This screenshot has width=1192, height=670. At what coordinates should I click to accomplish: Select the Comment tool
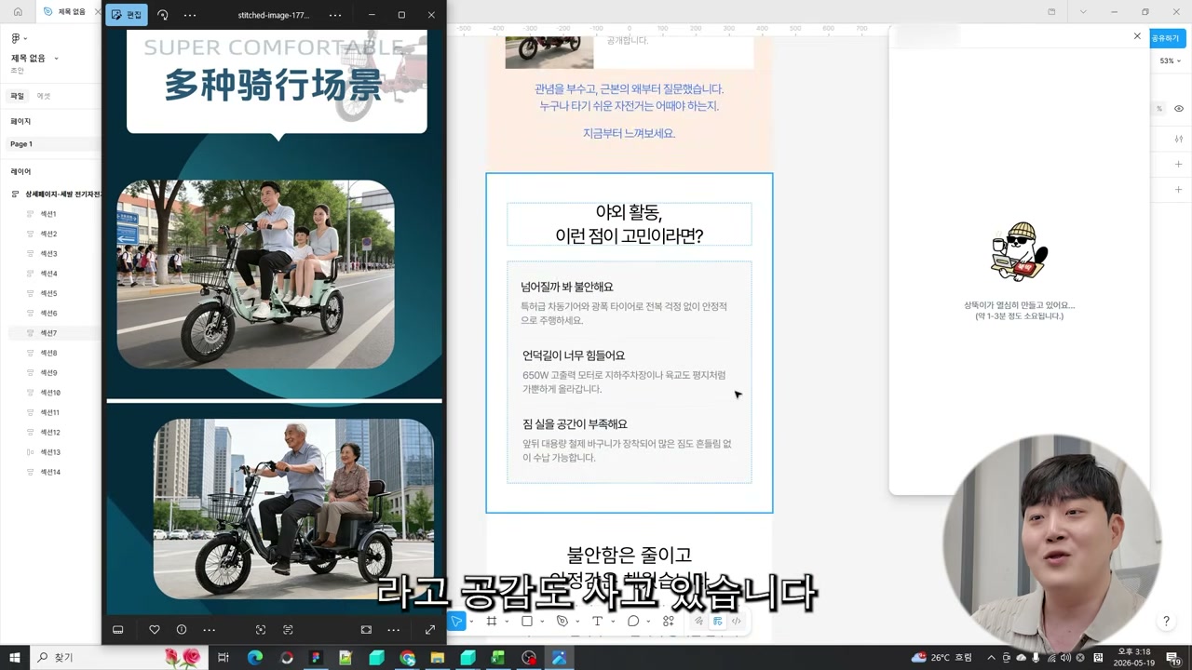[633, 621]
